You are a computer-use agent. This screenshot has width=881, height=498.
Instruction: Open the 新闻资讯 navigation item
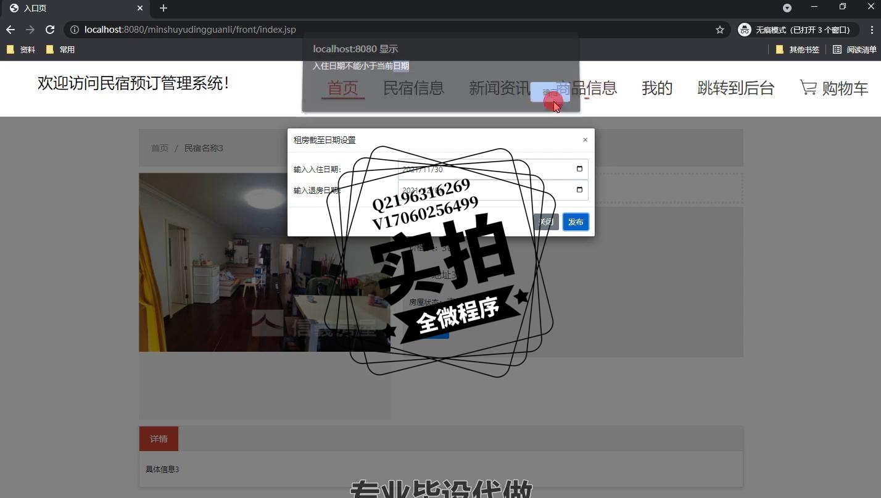(500, 88)
